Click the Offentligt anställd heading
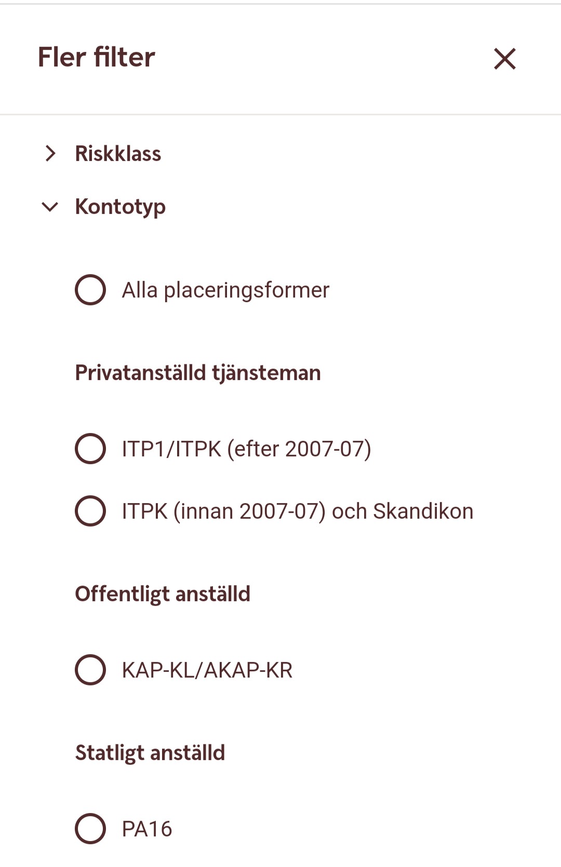 click(x=163, y=594)
